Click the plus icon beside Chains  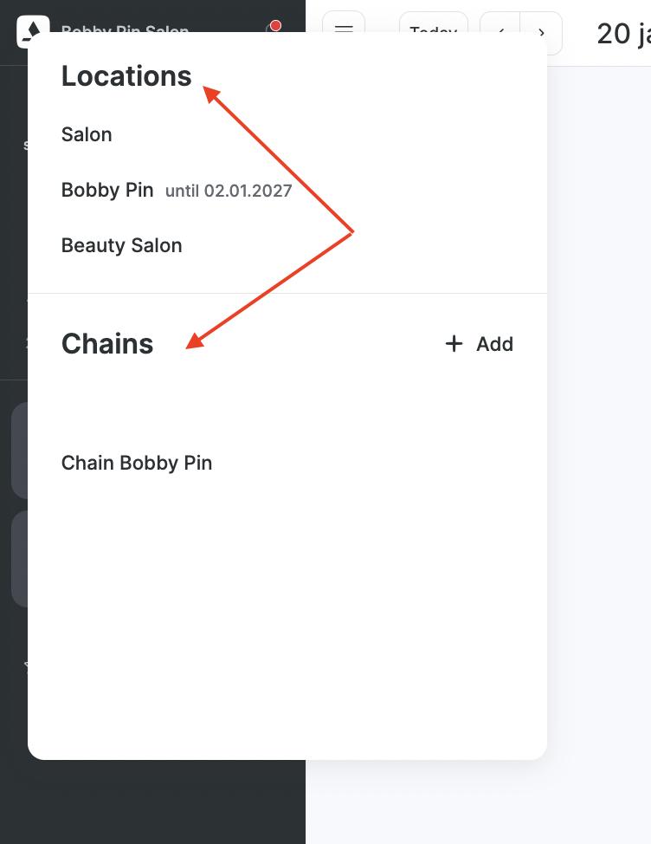point(454,344)
